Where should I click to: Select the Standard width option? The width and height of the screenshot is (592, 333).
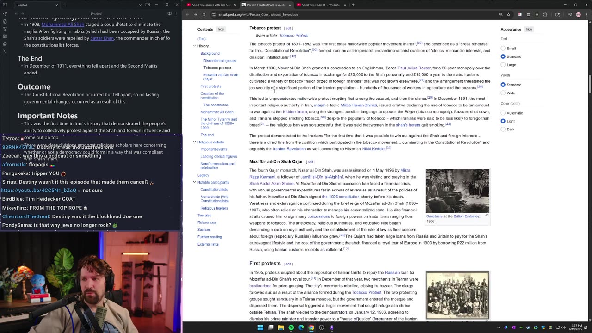pos(503,85)
